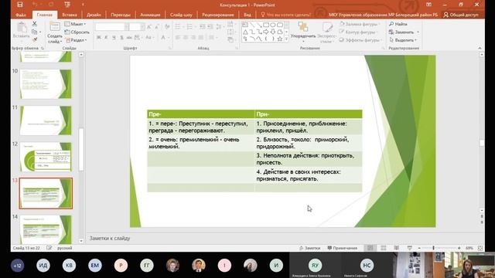Select the oval shape in shapes gallery
The image size is (495, 278).
(273, 25)
